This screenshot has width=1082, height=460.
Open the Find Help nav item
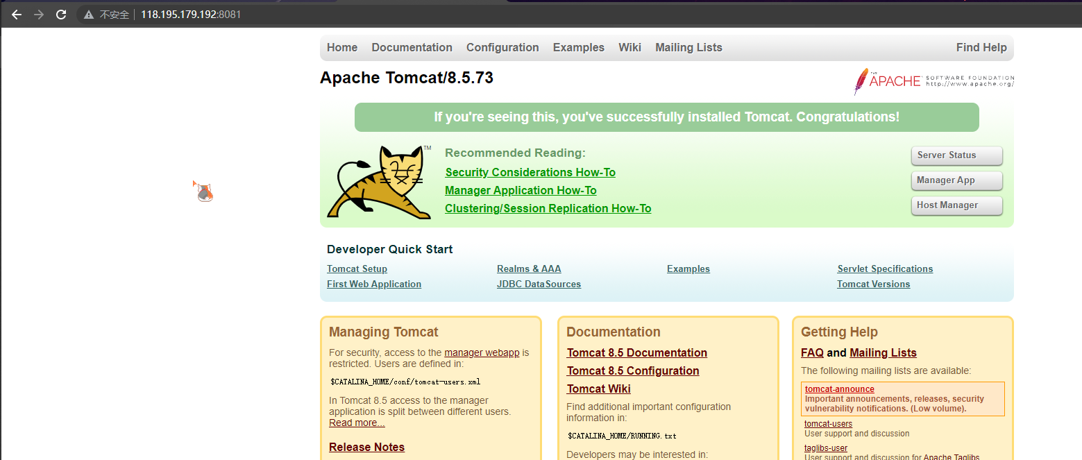click(x=981, y=48)
